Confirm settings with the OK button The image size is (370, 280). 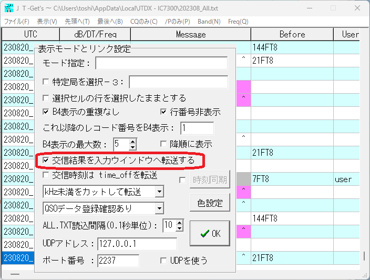[x=210, y=234]
